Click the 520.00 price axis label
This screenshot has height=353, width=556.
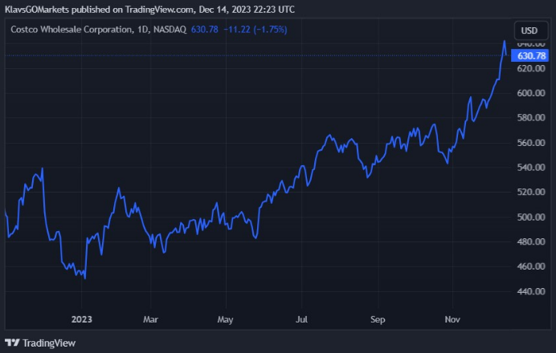tap(531, 192)
